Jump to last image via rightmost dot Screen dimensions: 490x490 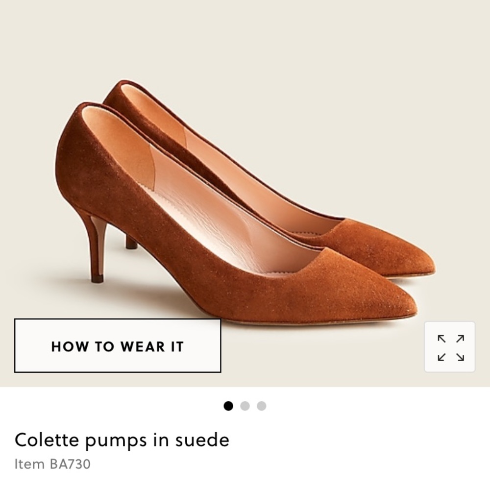261,406
